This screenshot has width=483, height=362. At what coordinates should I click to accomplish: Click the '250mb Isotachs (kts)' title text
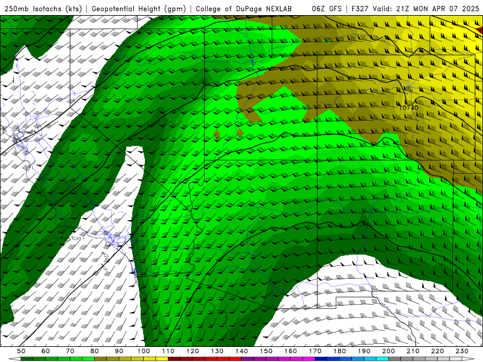(43, 9)
